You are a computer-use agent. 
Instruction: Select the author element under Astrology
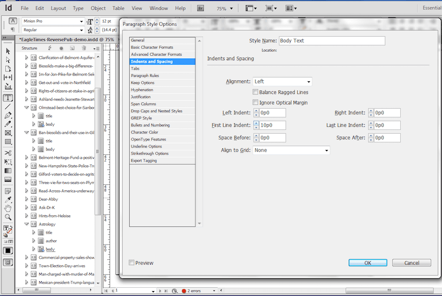coord(51,241)
